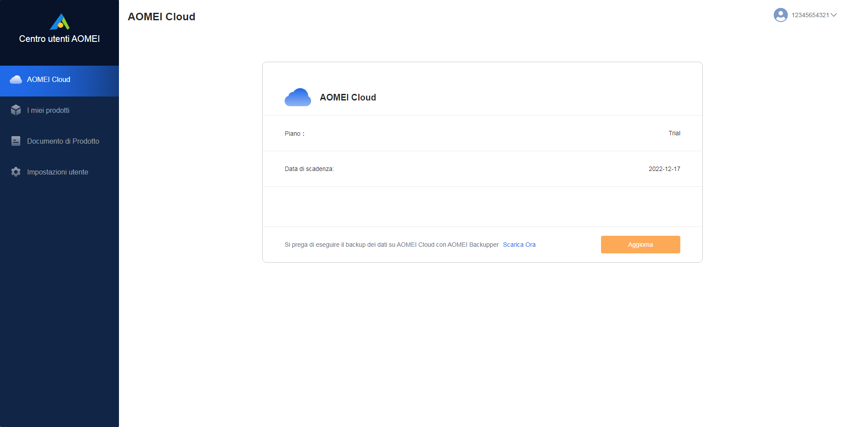Click the Piano label
Image resolution: width=846 pixels, height=427 pixels.
pos(294,134)
